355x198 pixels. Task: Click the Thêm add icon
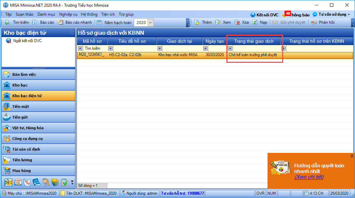[197, 22]
